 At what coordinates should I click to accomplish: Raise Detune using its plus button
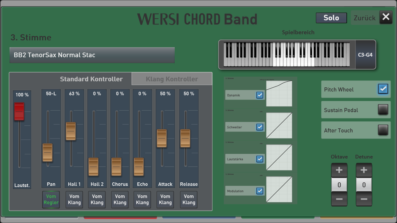364,170
